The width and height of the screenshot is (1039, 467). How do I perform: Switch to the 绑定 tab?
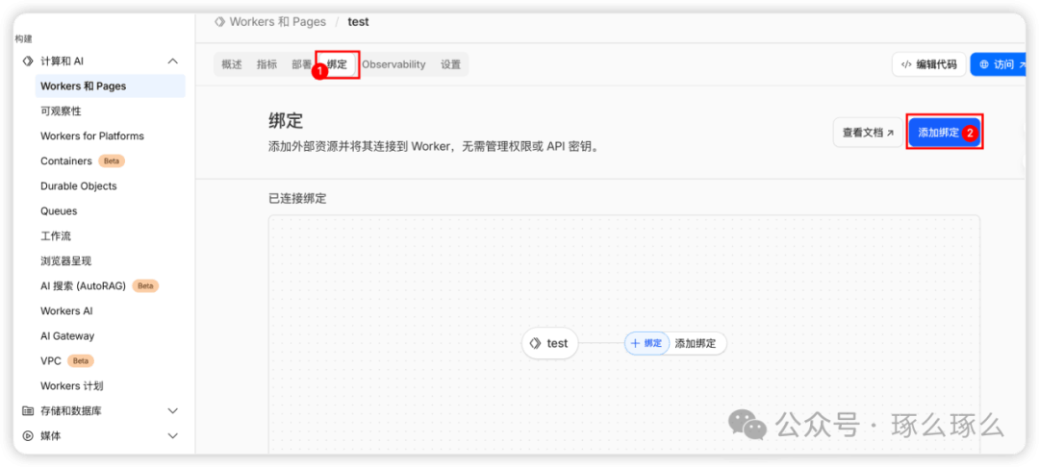pyautogui.click(x=337, y=64)
